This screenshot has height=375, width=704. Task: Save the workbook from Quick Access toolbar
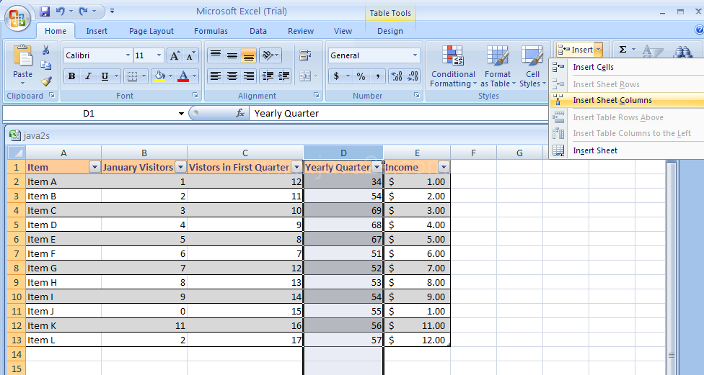45,12
